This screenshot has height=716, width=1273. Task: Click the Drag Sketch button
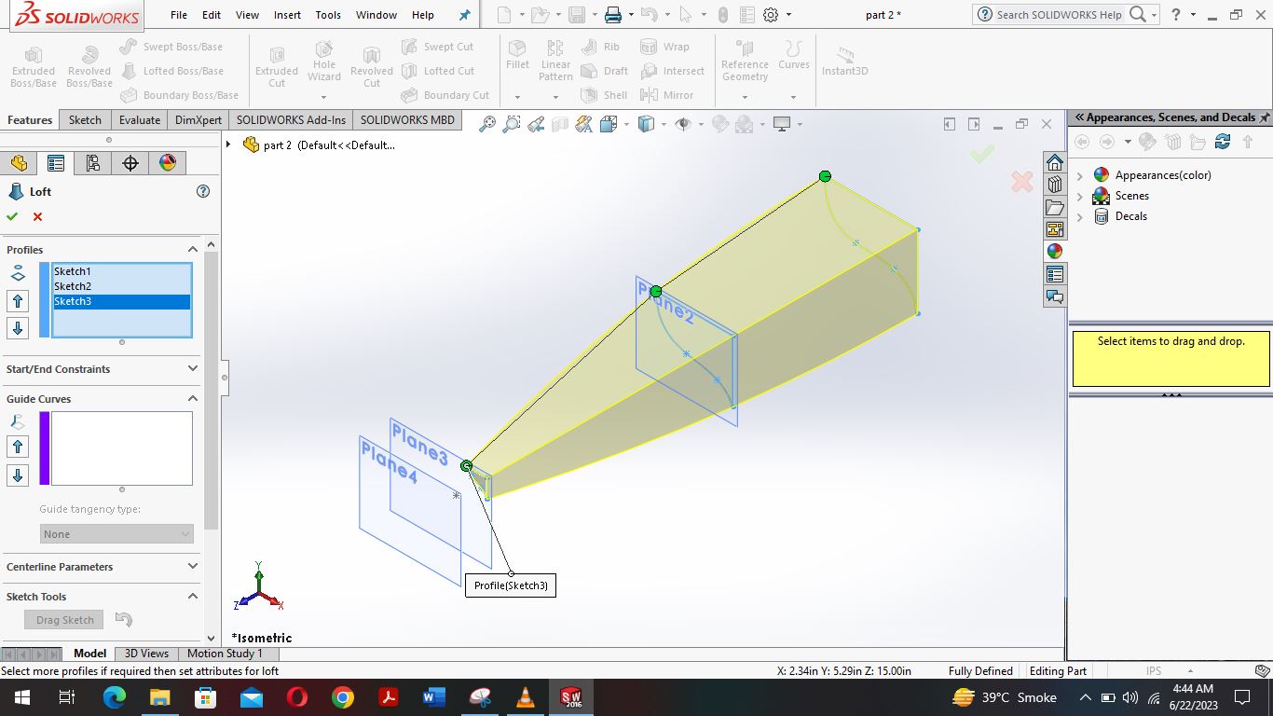pyautogui.click(x=65, y=620)
